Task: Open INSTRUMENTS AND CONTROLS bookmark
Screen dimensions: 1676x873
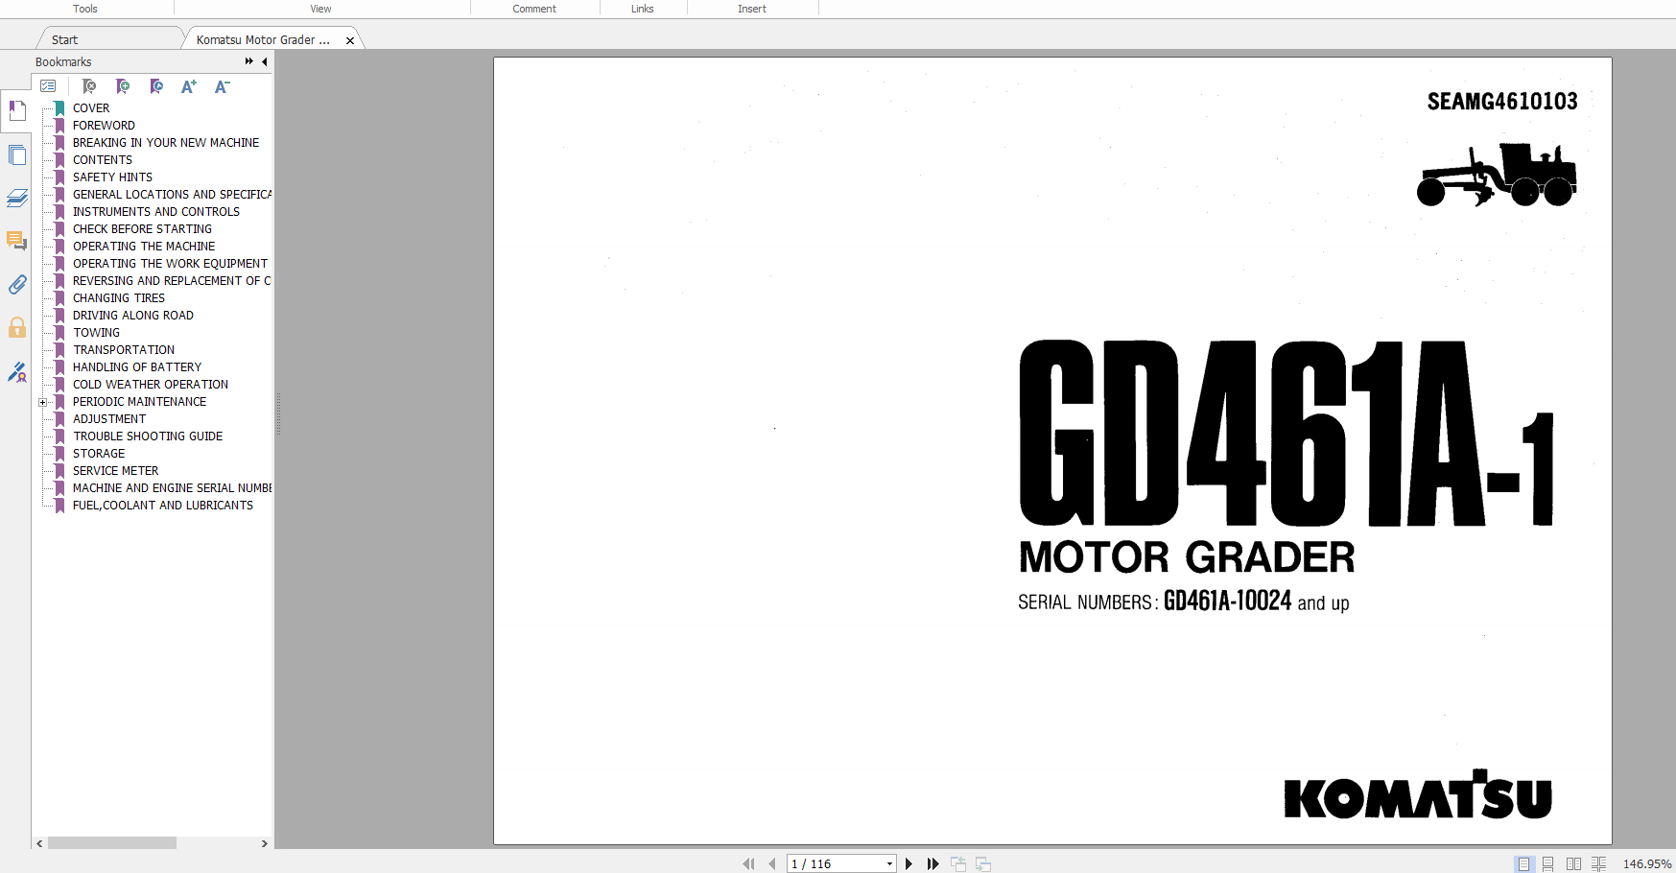Action: click(156, 212)
